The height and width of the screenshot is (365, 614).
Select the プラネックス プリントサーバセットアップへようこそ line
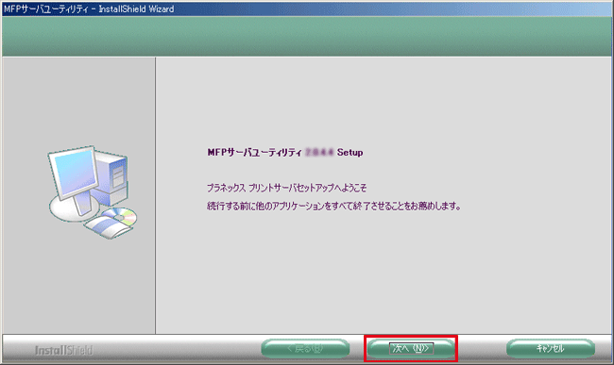pos(286,188)
